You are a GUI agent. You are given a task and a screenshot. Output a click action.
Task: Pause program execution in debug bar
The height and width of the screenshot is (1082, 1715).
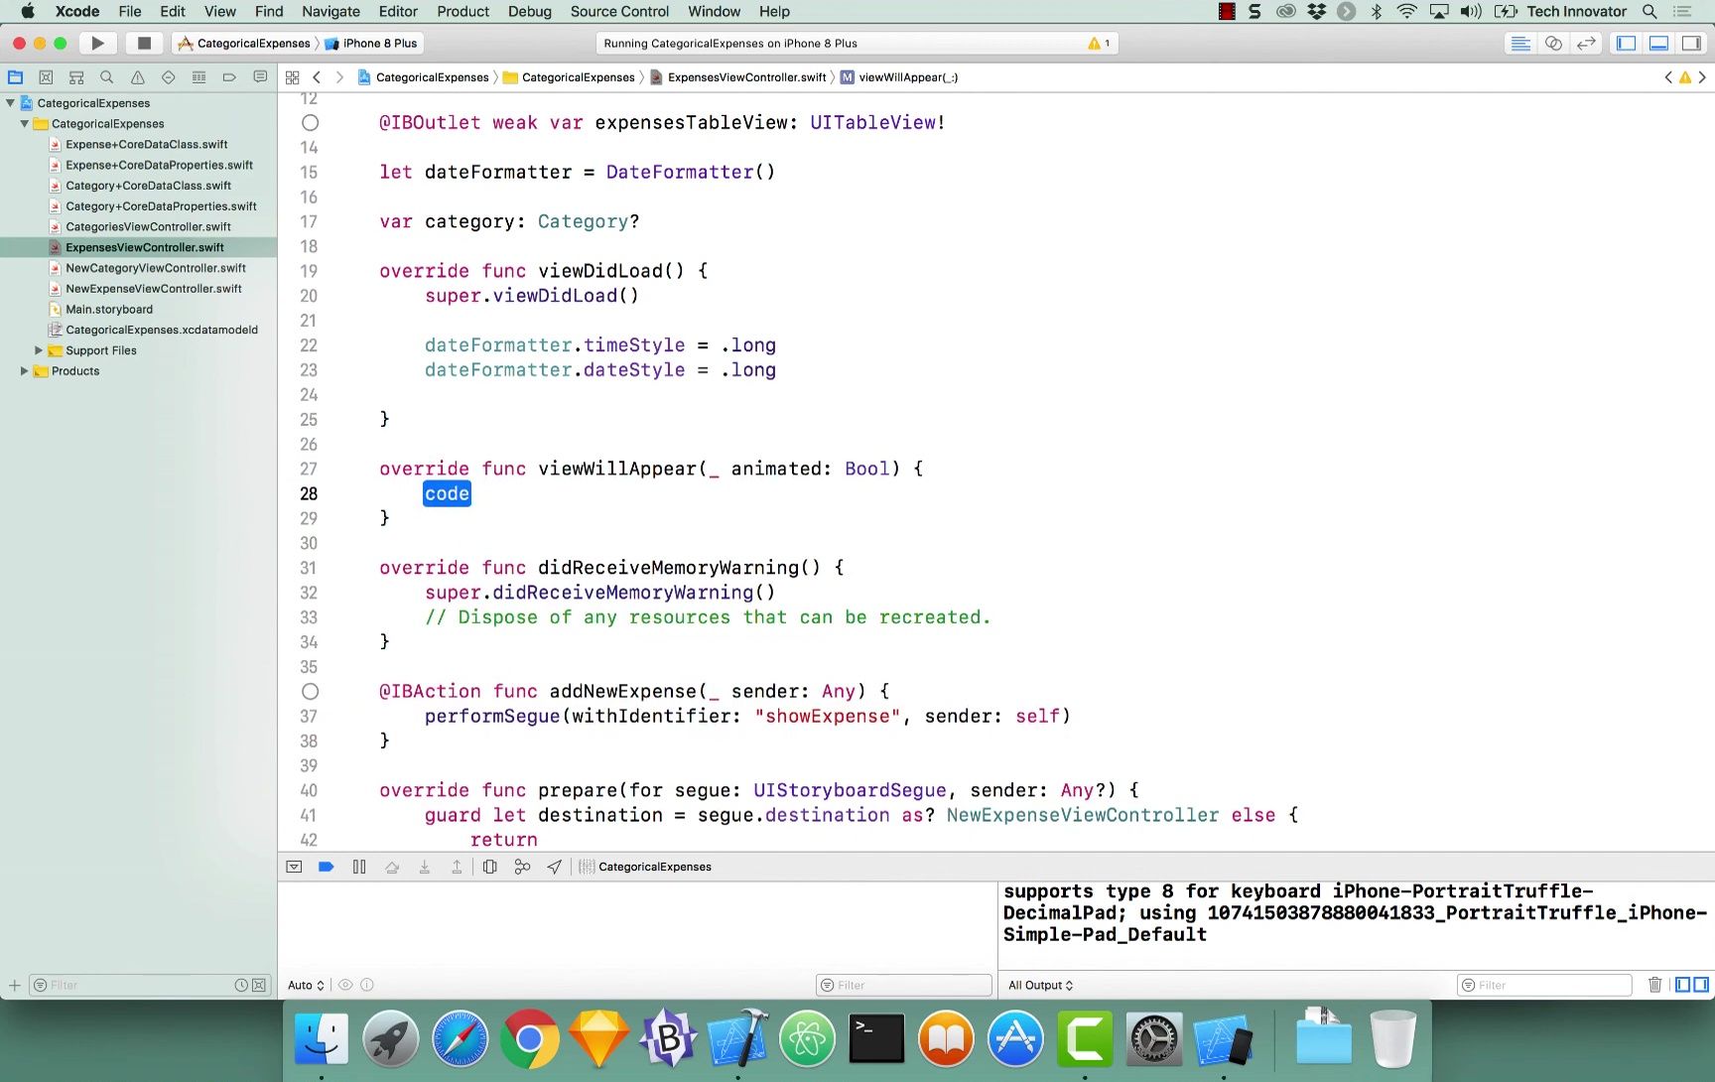pos(359,867)
